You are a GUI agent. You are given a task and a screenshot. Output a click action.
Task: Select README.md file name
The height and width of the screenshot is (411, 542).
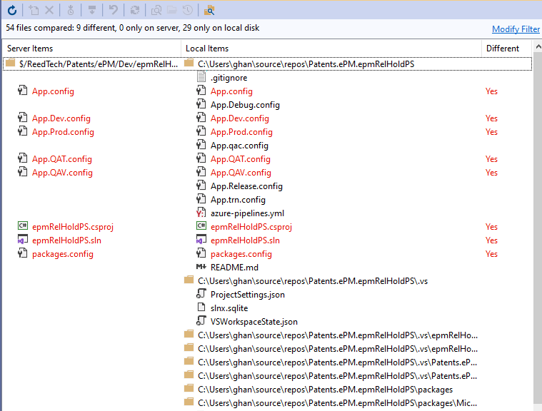pyautogui.click(x=234, y=268)
